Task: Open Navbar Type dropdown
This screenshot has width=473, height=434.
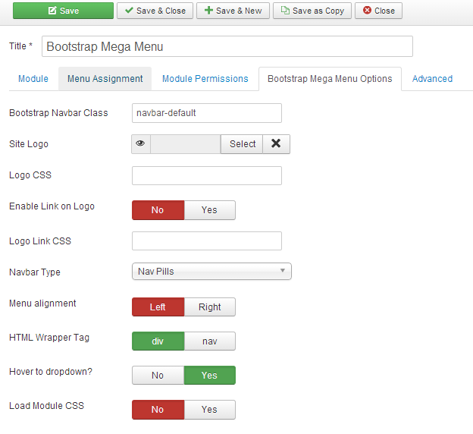Action: pos(211,271)
